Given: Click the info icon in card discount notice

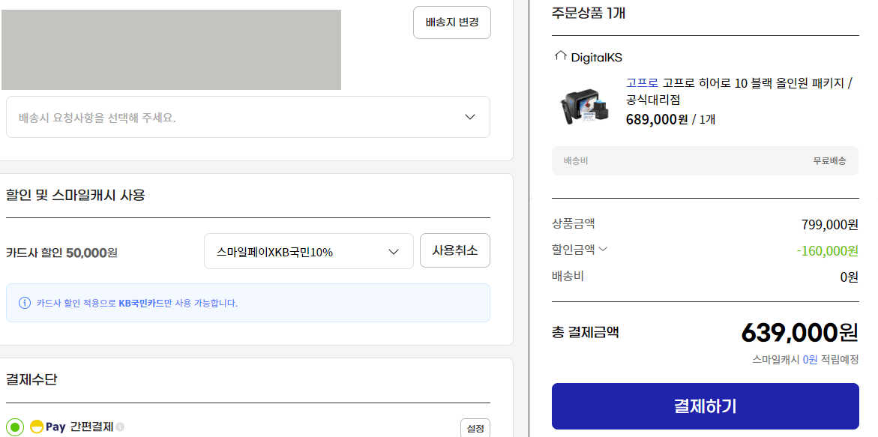Looking at the screenshot, I should pos(25,304).
